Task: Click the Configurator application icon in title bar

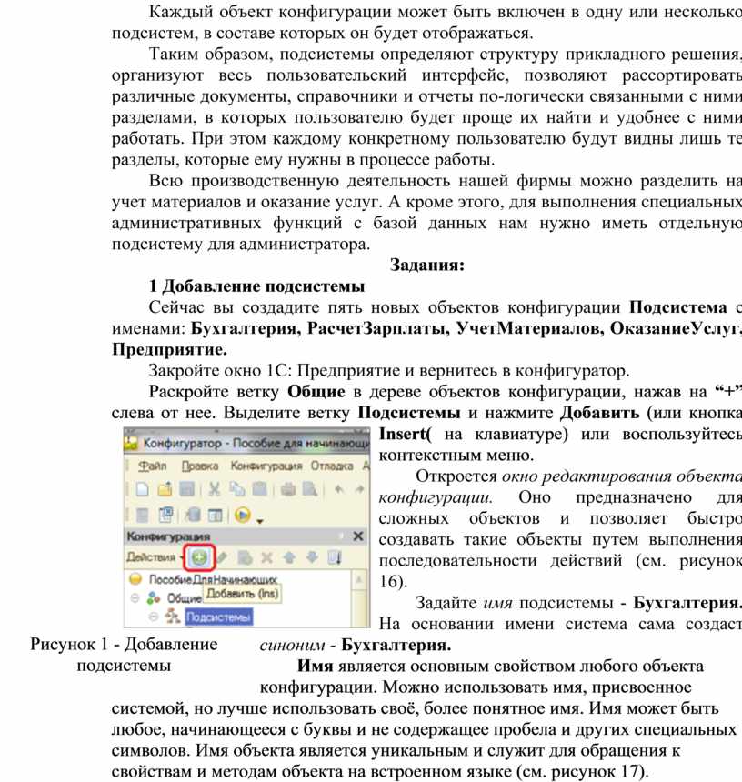Action: click(131, 443)
